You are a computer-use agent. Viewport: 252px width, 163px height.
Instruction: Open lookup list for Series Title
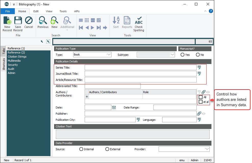pyautogui.click(x=199, y=68)
